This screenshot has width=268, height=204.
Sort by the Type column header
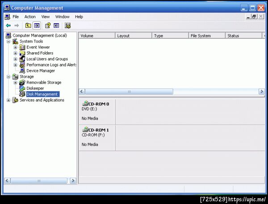pos(170,36)
